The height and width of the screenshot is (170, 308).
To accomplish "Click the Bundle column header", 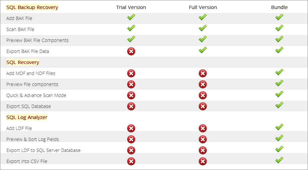I will tap(279, 7).
